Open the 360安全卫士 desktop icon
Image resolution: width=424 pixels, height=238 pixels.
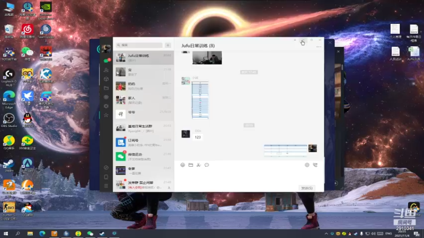28,142
